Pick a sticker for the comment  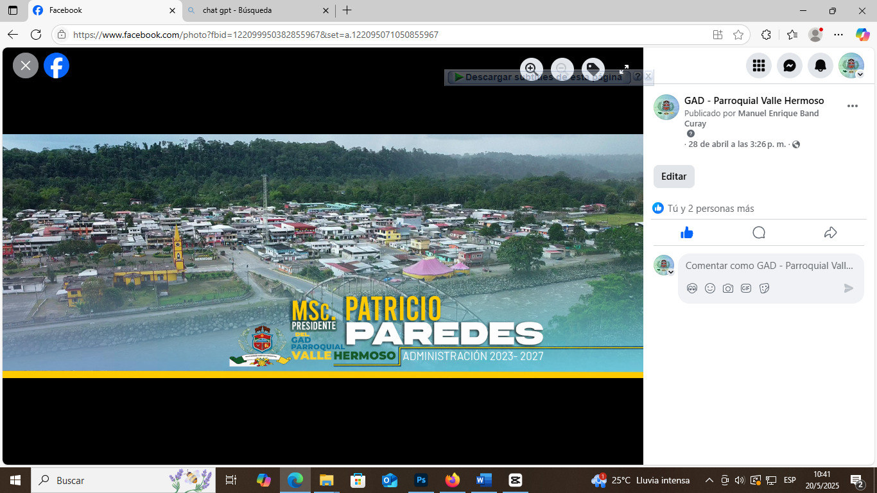(764, 288)
